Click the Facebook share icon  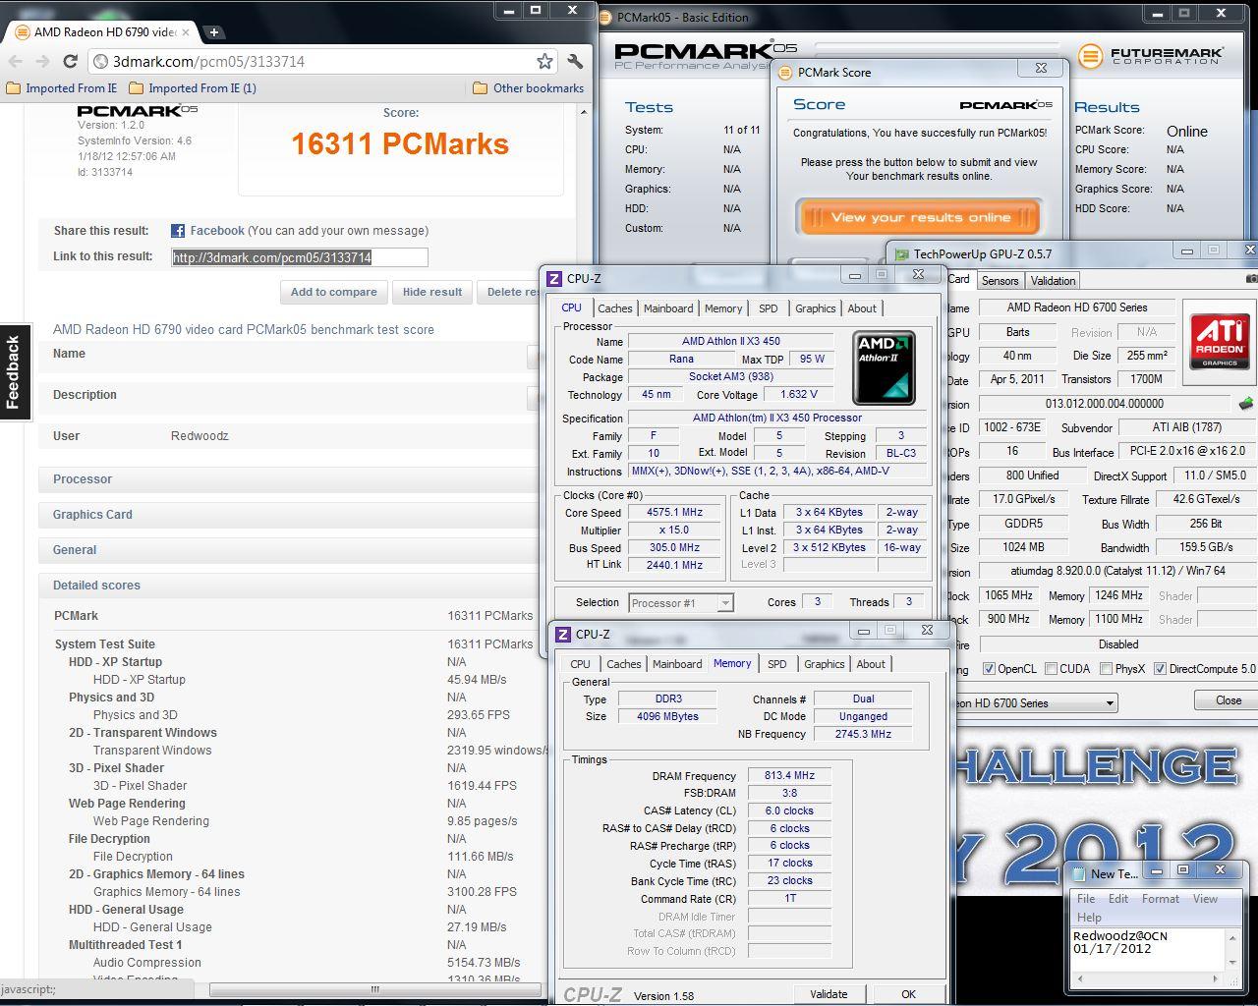pyautogui.click(x=178, y=231)
